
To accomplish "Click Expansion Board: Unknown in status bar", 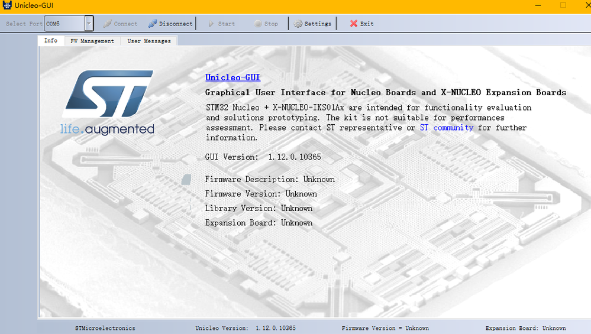I will point(525,328).
